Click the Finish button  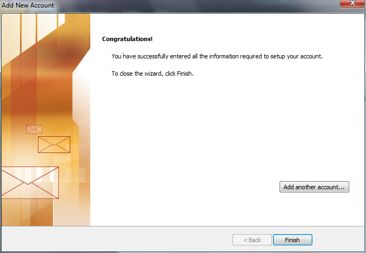click(x=292, y=240)
